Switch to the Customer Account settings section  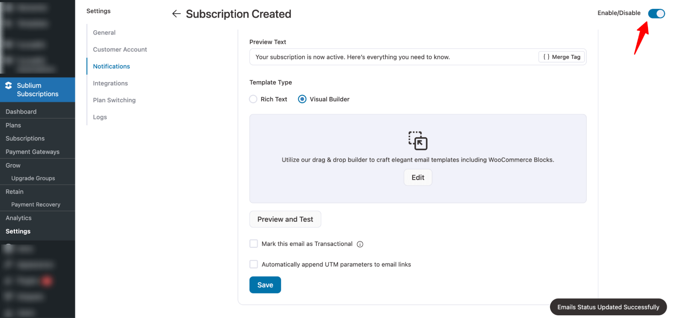(120, 49)
